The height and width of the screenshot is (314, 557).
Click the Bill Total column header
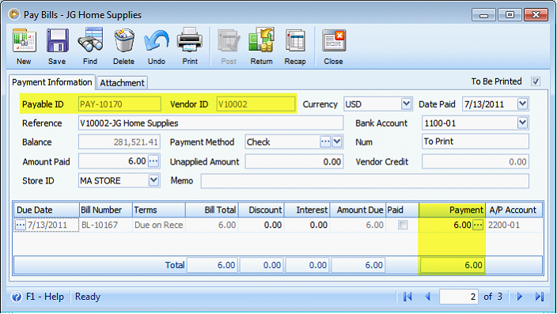[x=212, y=210]
